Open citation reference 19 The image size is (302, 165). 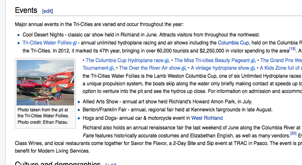pyautogui.click(x=292, y=49)
